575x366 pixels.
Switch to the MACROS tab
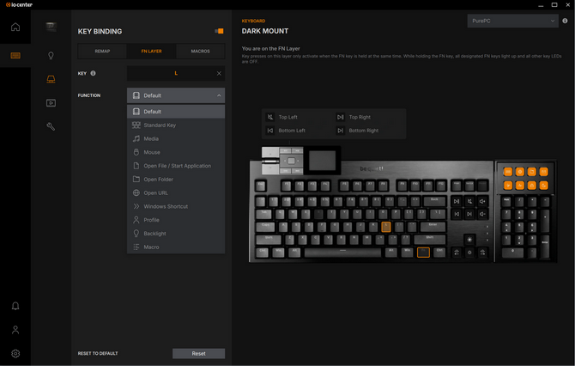[200, 51]
